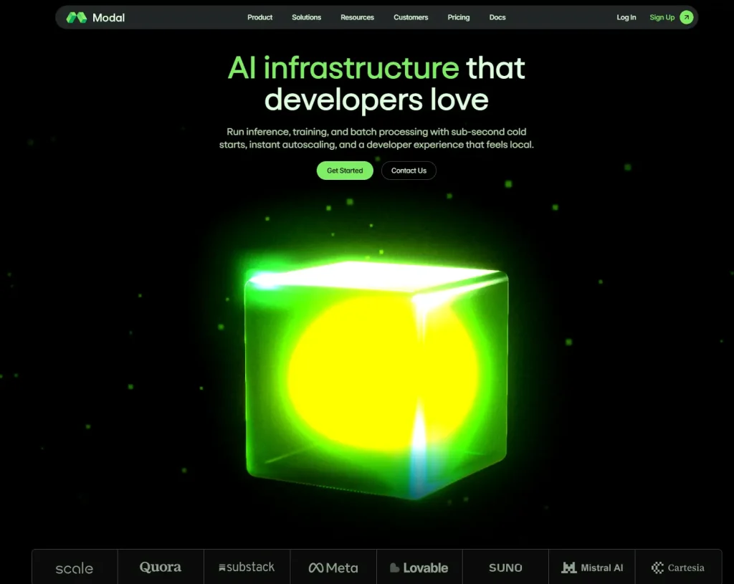Click the Mistral AI logo
The width and height of the screenshot is (734, 584).
pos(592,567)
